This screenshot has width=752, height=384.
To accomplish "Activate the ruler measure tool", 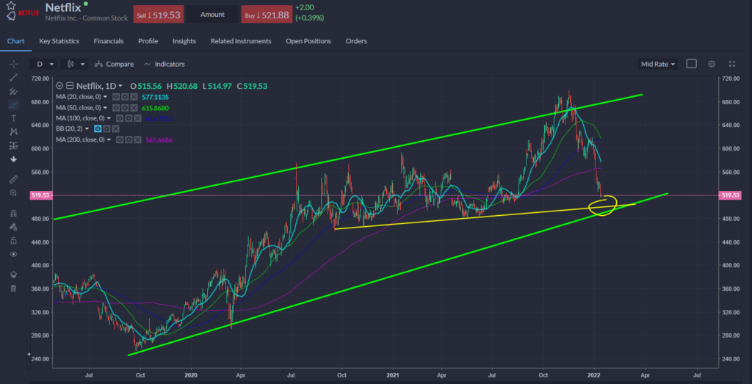I will (13, 178).
